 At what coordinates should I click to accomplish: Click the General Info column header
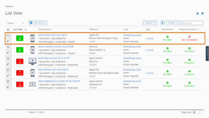click(x=45, y=29)
